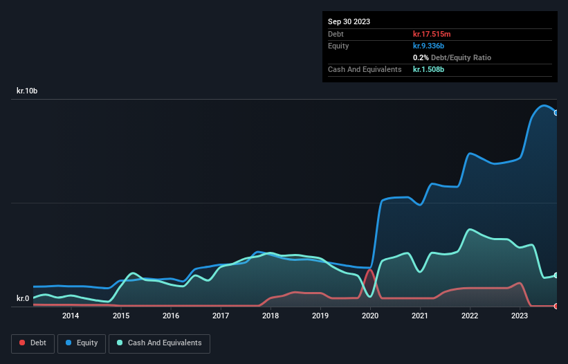
Task: Click the 2016 x-axis label
Action: point(171,316)
